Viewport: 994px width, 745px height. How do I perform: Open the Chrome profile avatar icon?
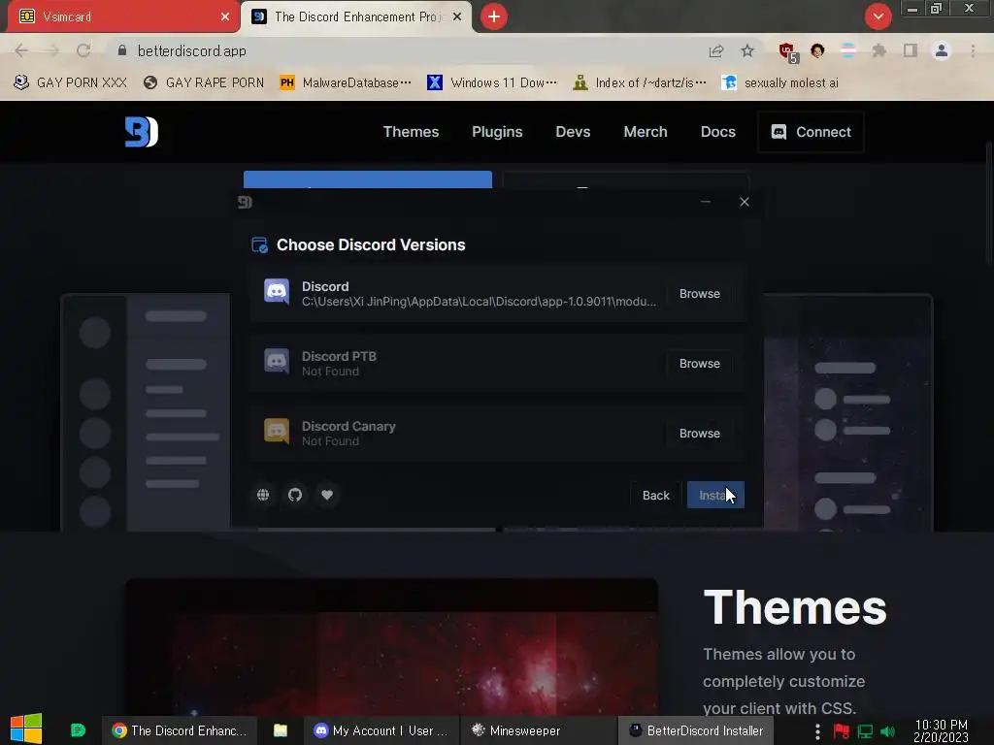[x=942, y=50]
